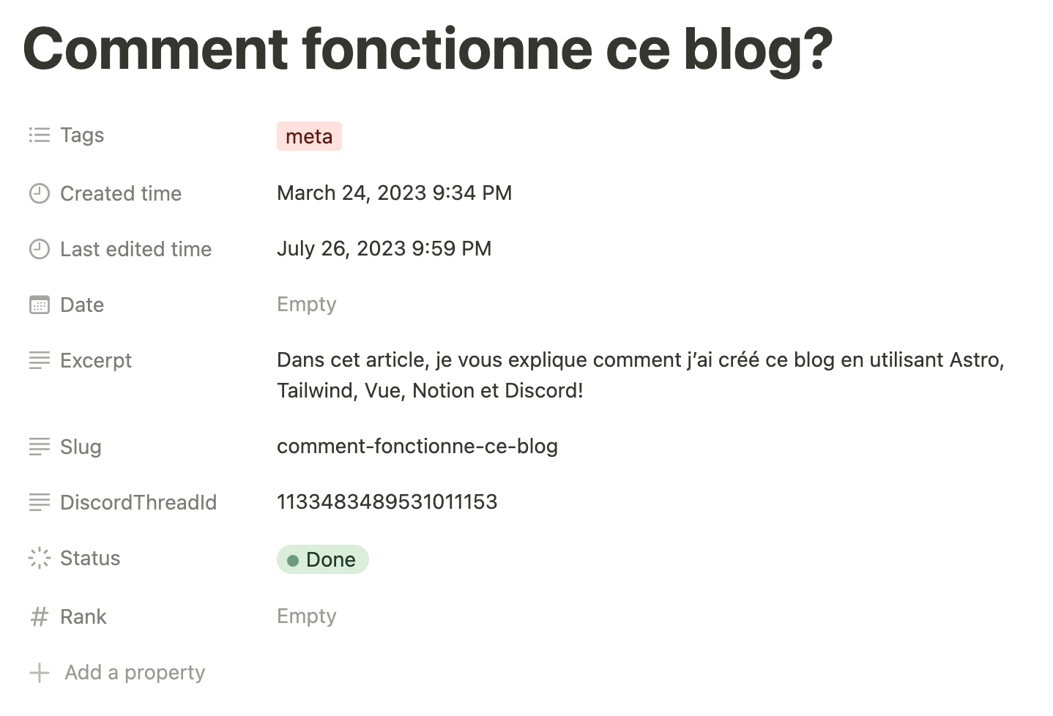Click the Tags list icon
Viewport: 1053px width, 716px height.
tap(40, 135)
